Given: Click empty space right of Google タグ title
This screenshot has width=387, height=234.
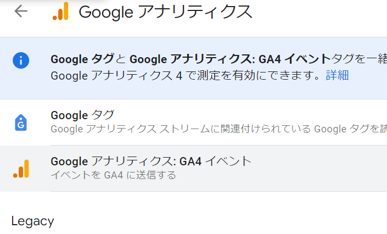Looking at the screenshot, I should 247,115.
